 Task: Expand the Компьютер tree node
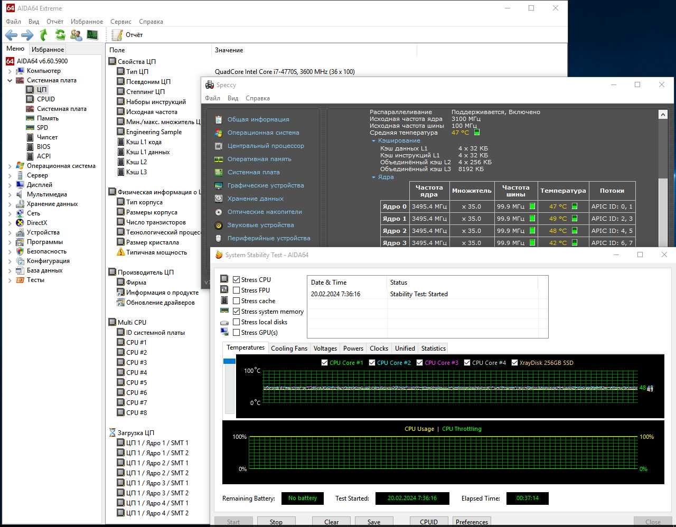point(10,71)
